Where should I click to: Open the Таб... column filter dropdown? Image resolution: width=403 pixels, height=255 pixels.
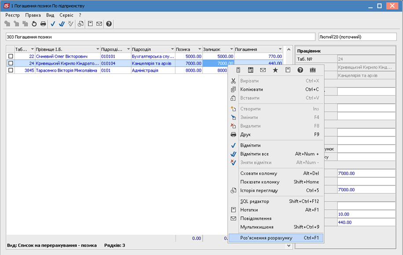point(32,49)
